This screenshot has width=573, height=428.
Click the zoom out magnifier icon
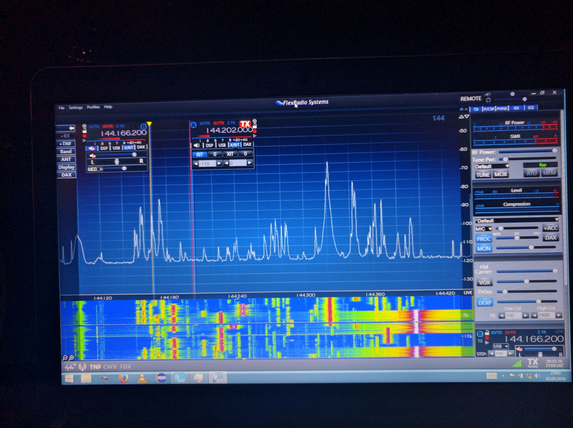coord(65,358)
